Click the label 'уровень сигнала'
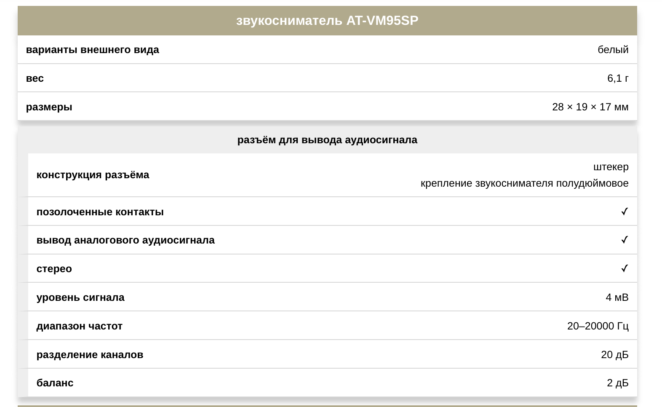This screenshot has width=662, height=407. (x=80, y=297)
